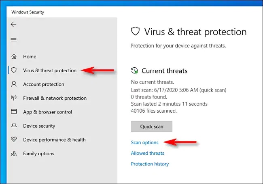Click the Firewall network signal icon
The width and height of the screenshot is (263, 184).
(x=14, y=98)
